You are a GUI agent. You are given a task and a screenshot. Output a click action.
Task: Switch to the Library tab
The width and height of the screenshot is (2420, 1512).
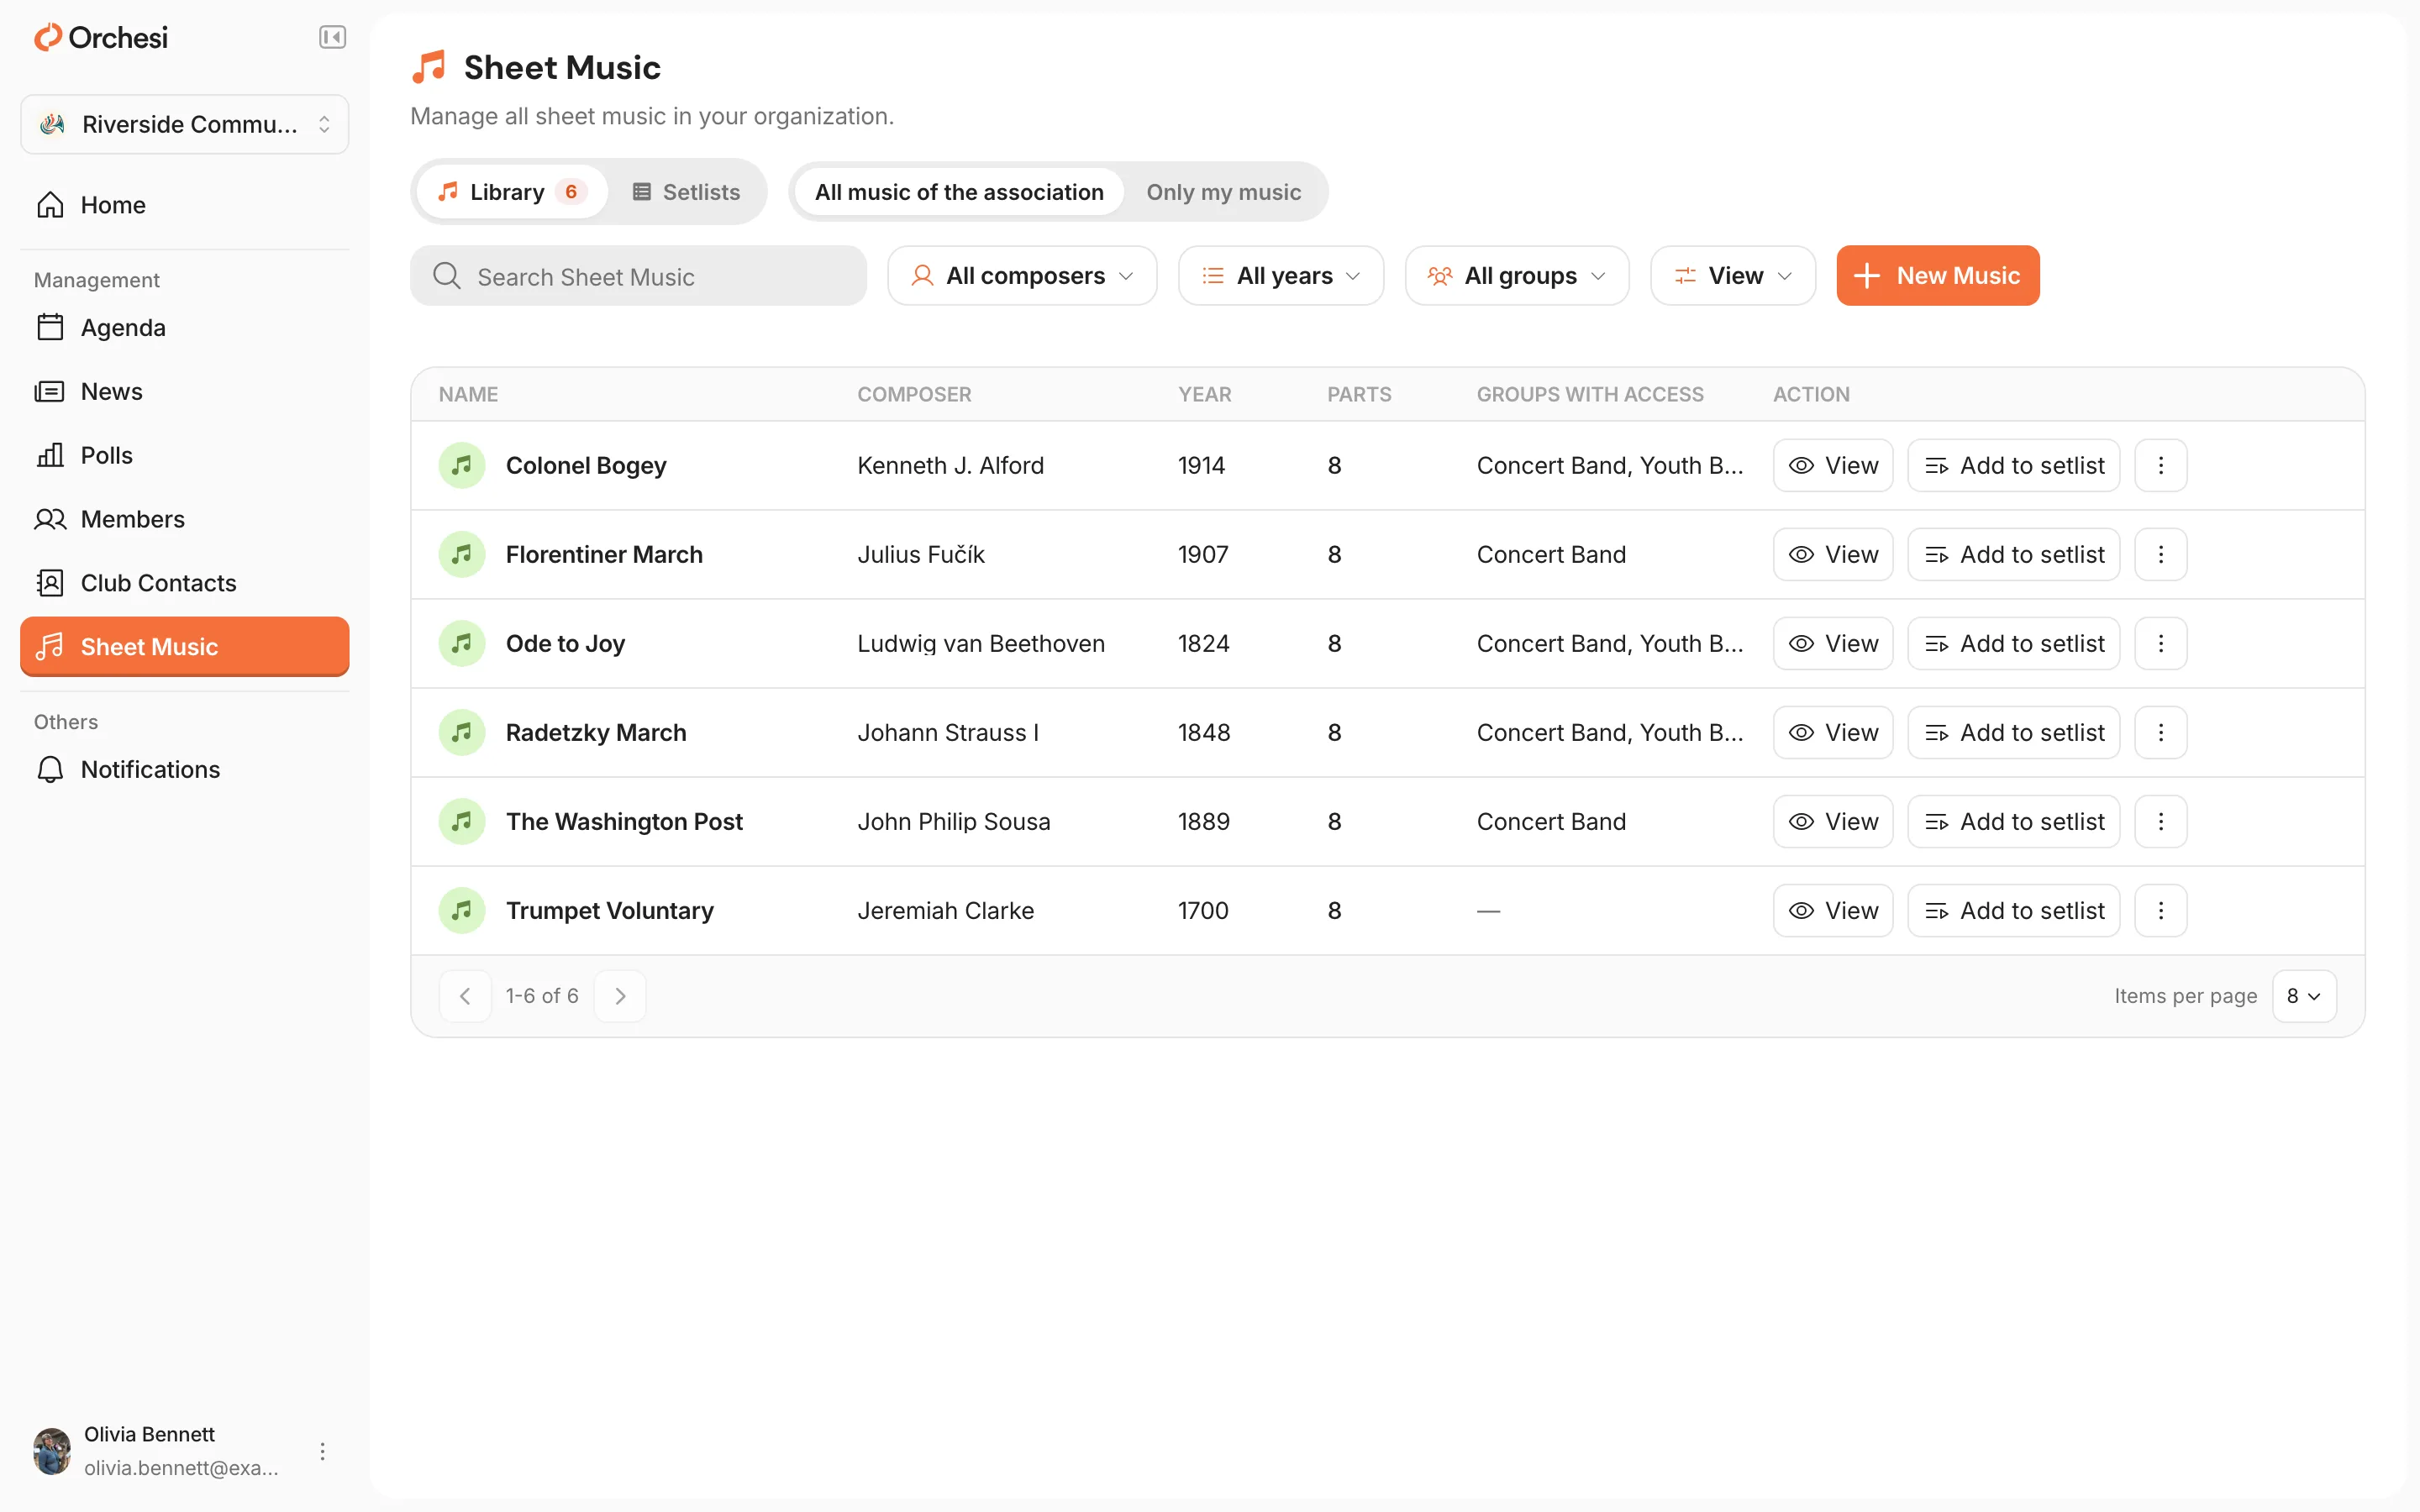coord(511,192)
